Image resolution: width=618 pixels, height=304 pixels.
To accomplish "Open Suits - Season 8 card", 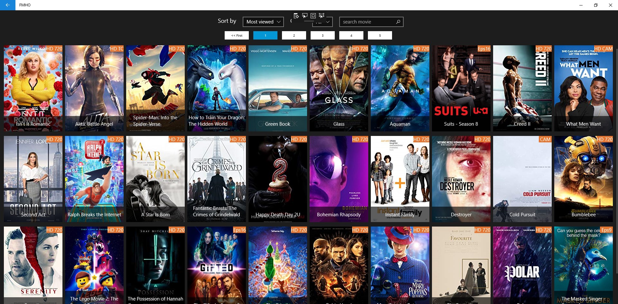I will 461,88.
